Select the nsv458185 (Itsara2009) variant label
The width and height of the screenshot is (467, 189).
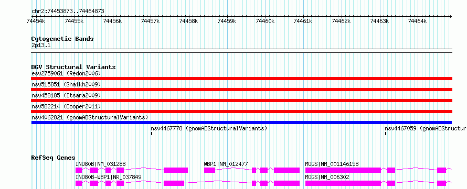click(66, 95)
